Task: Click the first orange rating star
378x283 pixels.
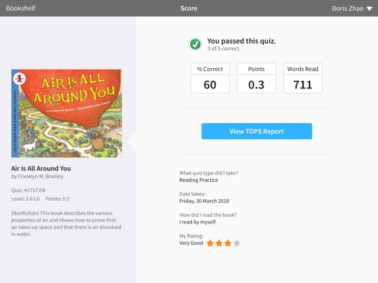Action: [210, 243]
